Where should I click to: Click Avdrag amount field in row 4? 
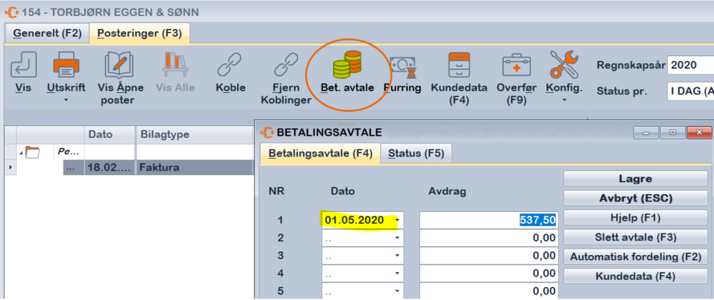[489, 274]
